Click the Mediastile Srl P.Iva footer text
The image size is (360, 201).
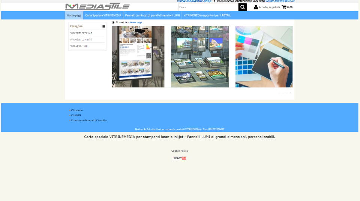tap(180, 129)
